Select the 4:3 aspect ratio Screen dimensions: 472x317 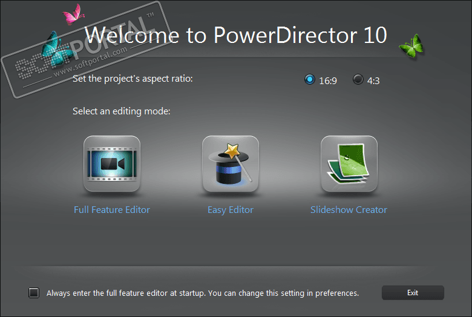coord(358,79)
